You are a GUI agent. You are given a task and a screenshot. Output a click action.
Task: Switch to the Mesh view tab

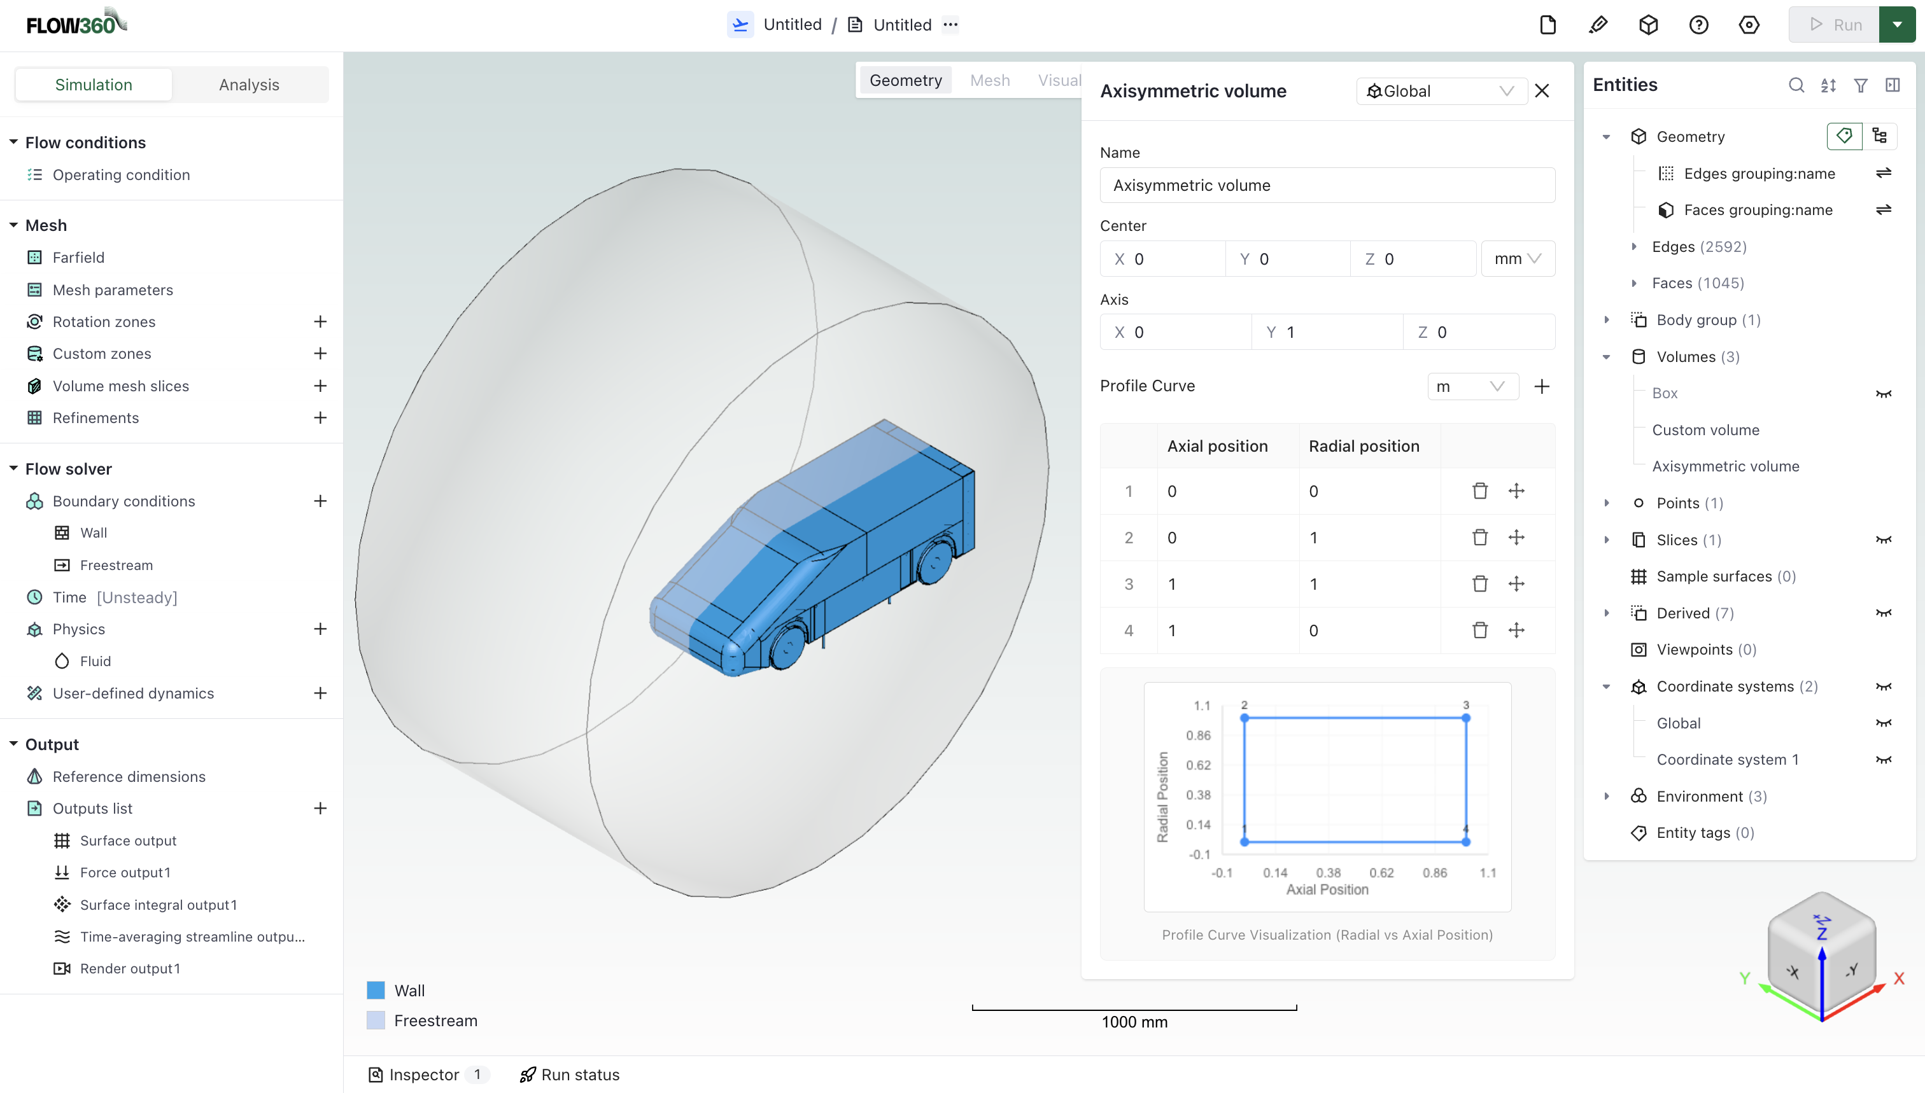point(990,80)
